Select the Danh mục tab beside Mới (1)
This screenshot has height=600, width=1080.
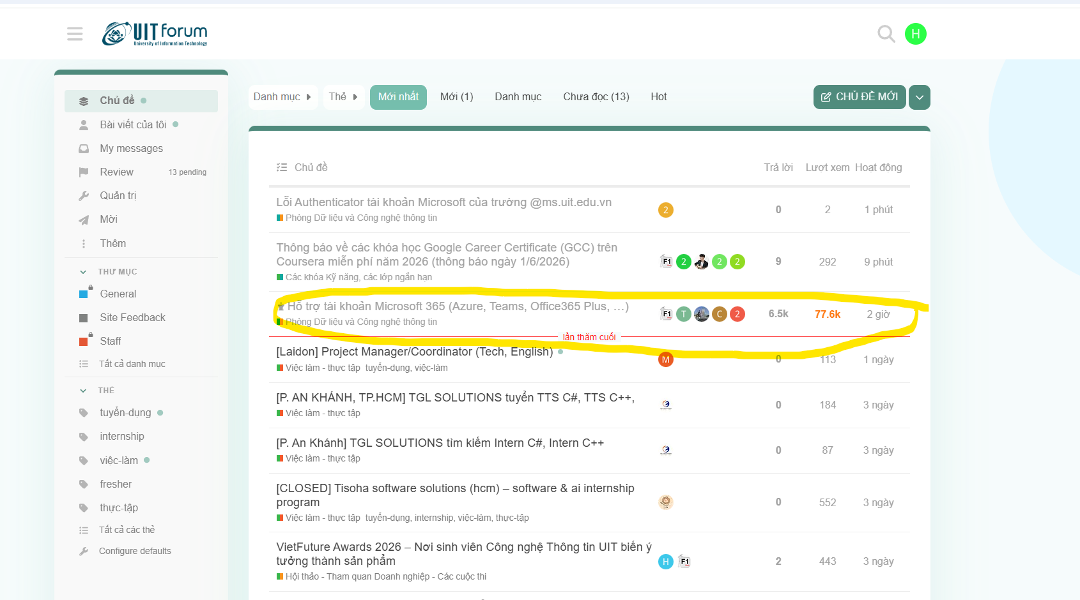(x=518, y=97)
